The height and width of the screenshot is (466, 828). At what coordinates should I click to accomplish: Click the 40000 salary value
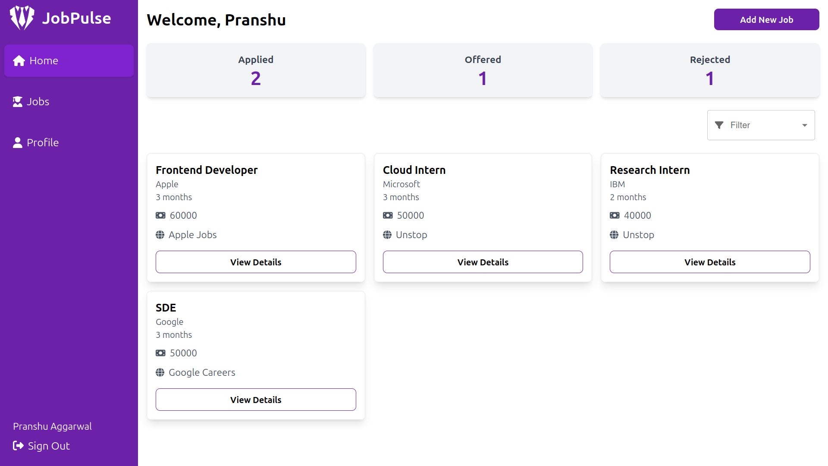[x=637, y=215]
